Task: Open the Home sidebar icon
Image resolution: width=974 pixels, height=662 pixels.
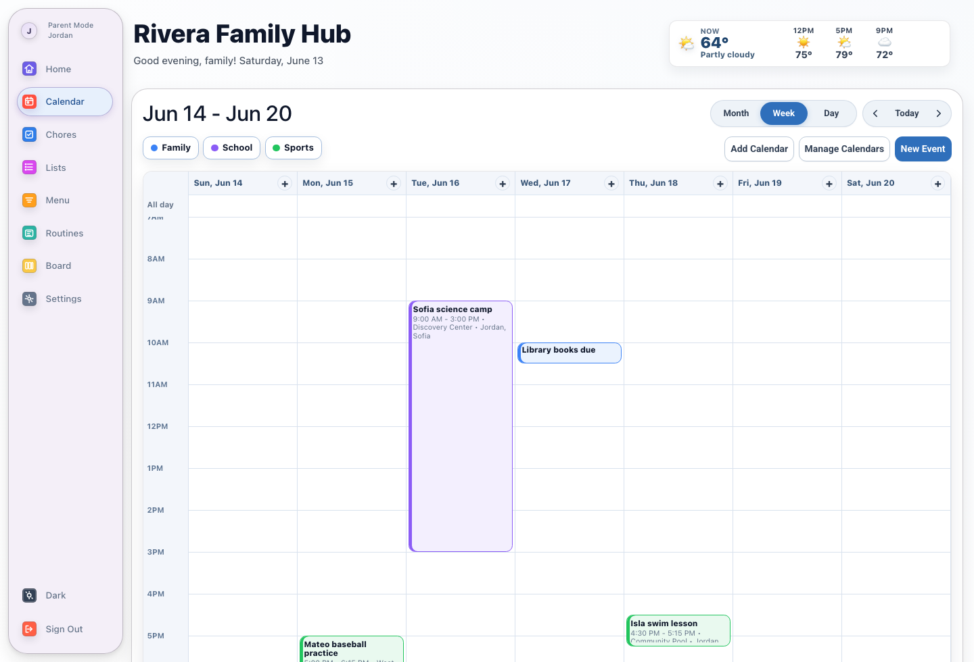Action: 29,69
